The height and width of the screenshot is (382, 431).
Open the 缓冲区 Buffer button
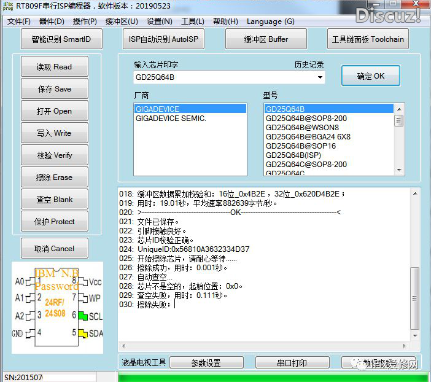point(266,39)
